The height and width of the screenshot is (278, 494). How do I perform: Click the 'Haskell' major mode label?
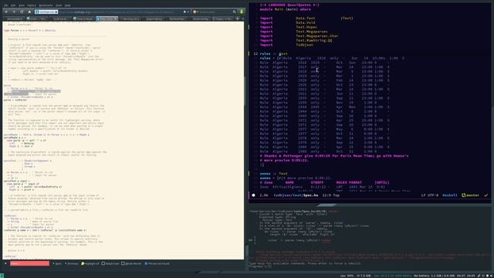449,195
